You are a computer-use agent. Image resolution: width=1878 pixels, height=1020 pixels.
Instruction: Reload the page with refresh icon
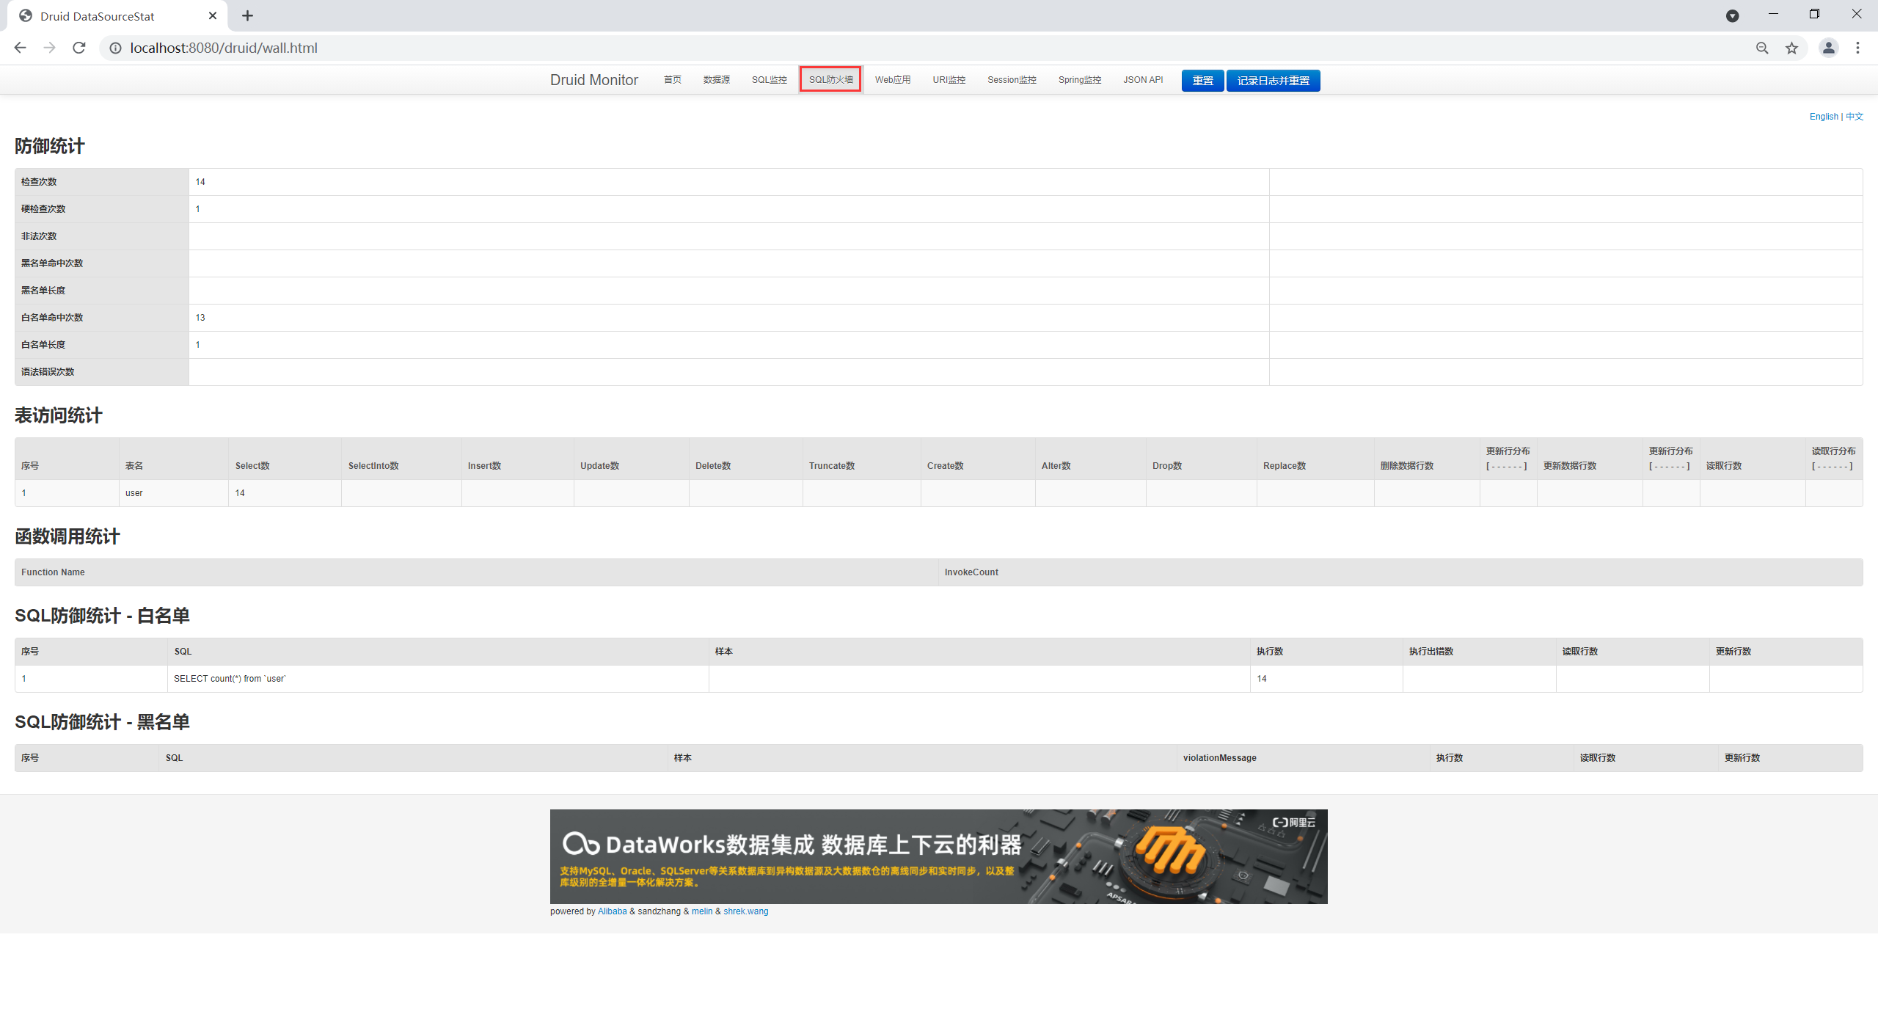coord(79,48)
